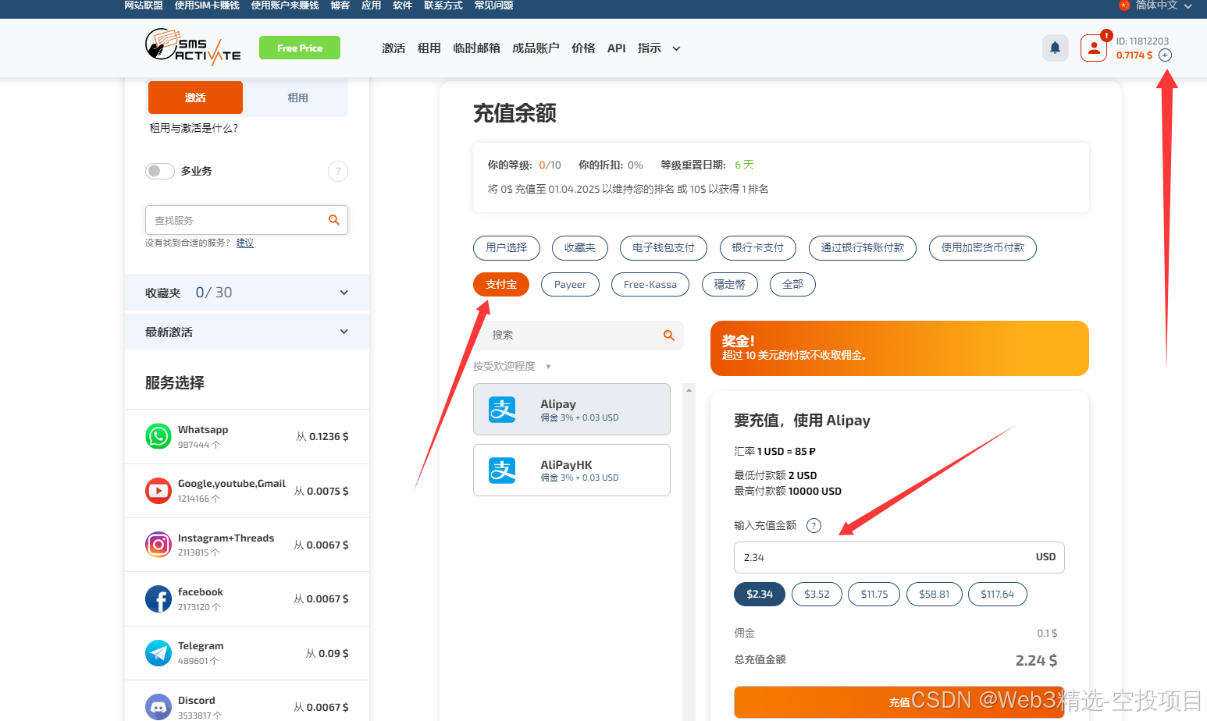Select the 银行卡支付 filter
1207x721 pixels.
[758, 247]
